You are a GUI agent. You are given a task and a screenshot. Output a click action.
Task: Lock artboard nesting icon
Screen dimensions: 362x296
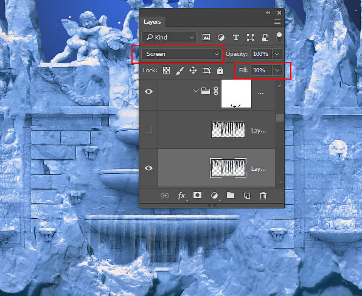click(x=207, y=71)
